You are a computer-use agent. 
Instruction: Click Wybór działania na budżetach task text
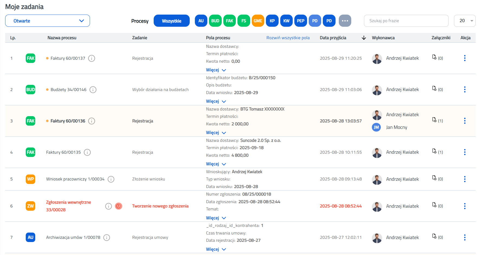160,90
